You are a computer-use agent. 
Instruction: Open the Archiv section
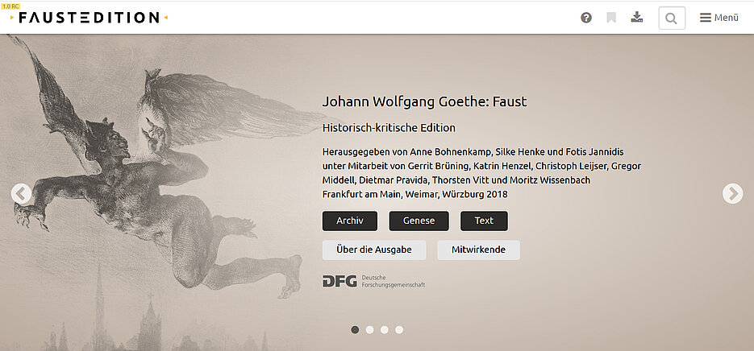pos(350,221)
